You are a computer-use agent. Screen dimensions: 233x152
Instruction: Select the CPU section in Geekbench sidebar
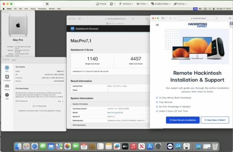pyautogui.click(x=7, y=69)
